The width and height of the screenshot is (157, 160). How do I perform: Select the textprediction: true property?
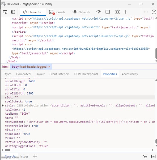pos(22,126)
